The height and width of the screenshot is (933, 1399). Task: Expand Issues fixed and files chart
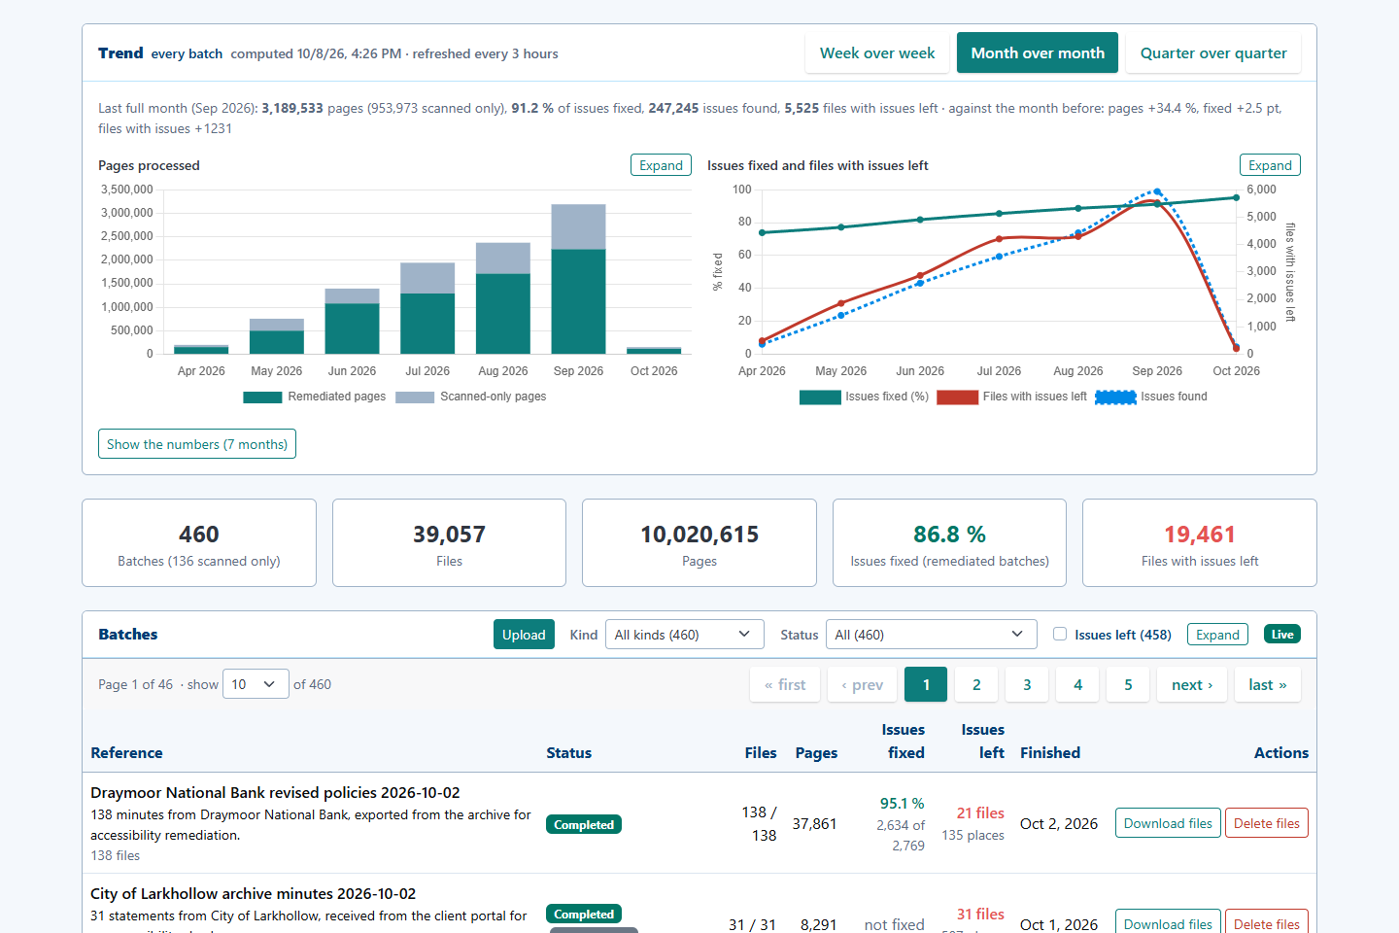click(1270, 165)
